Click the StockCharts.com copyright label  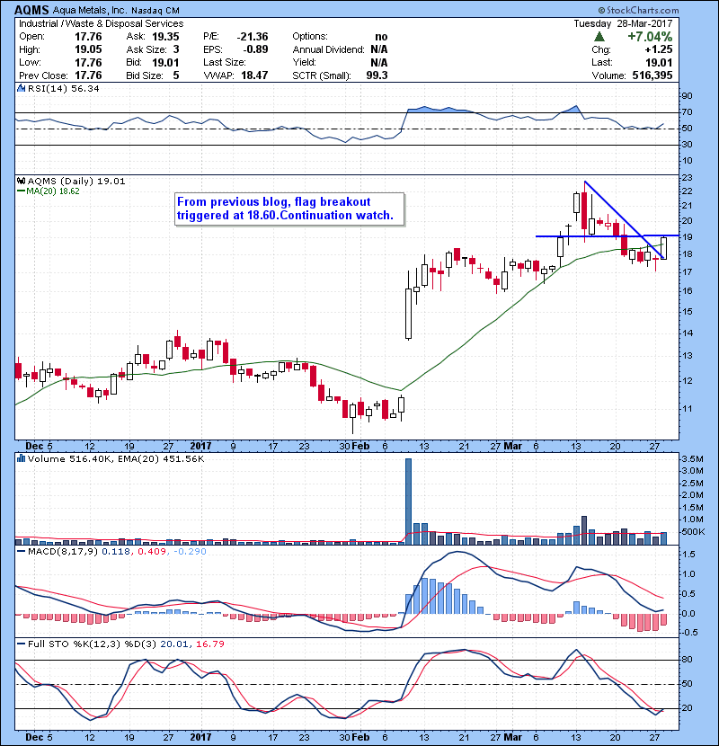click(x=639, y=10)
